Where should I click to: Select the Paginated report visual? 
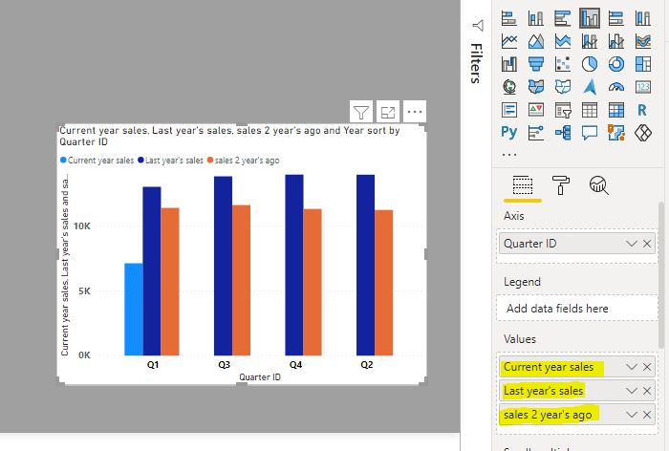[x=616, y=133]
